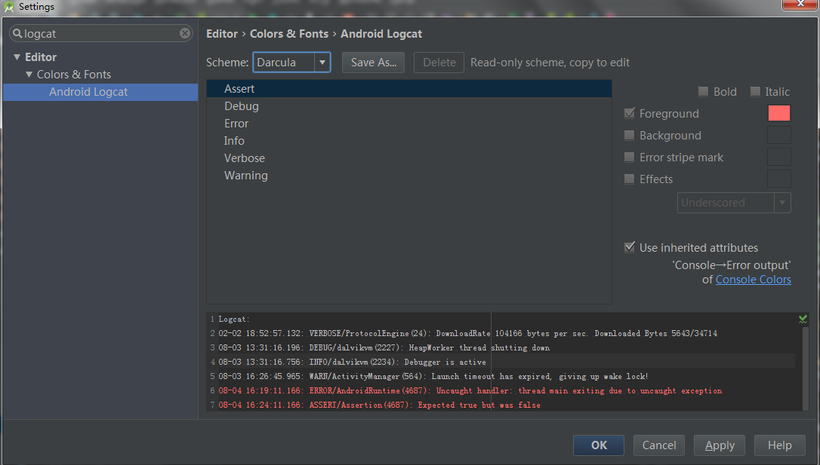Select Debug in the log level list

(409, 106)
